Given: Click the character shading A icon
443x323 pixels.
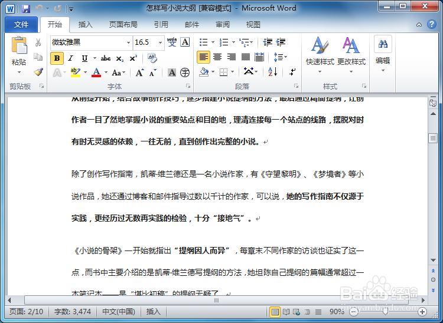Looking at the screenshot, I should click(x=172, y=72).
